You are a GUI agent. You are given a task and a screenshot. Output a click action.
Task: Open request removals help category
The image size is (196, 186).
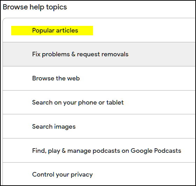click(99, 54)
